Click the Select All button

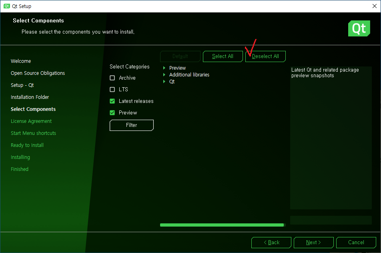(223, 56)
